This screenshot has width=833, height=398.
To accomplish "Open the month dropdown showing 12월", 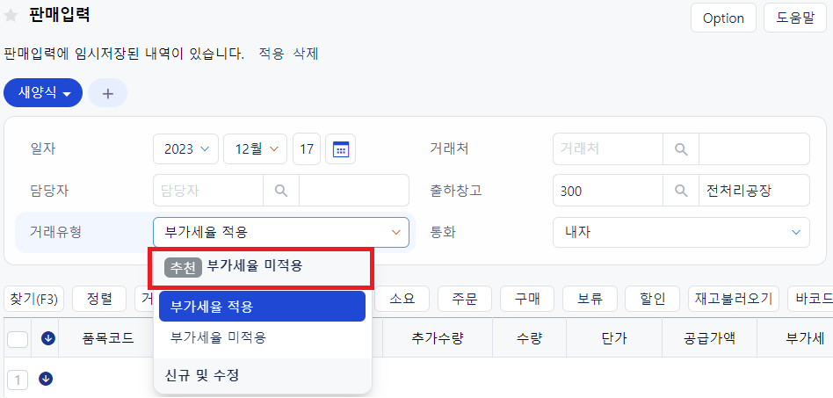I will pos(255,148).
